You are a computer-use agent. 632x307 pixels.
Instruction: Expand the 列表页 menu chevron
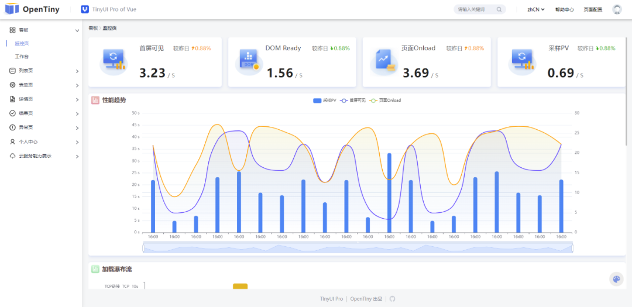point(77,71)
